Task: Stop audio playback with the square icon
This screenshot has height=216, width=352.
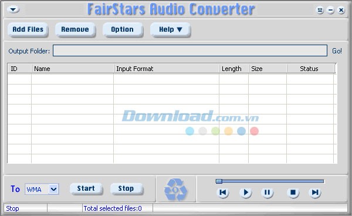Action: point(293,193)
